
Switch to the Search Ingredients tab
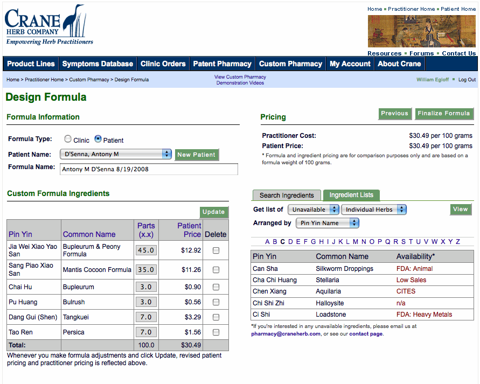click(x=287, y=196)
